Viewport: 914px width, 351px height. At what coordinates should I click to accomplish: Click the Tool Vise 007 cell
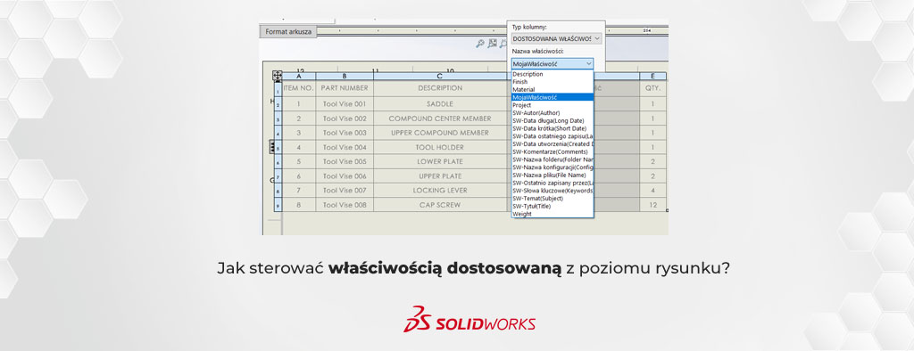(345, 191)
